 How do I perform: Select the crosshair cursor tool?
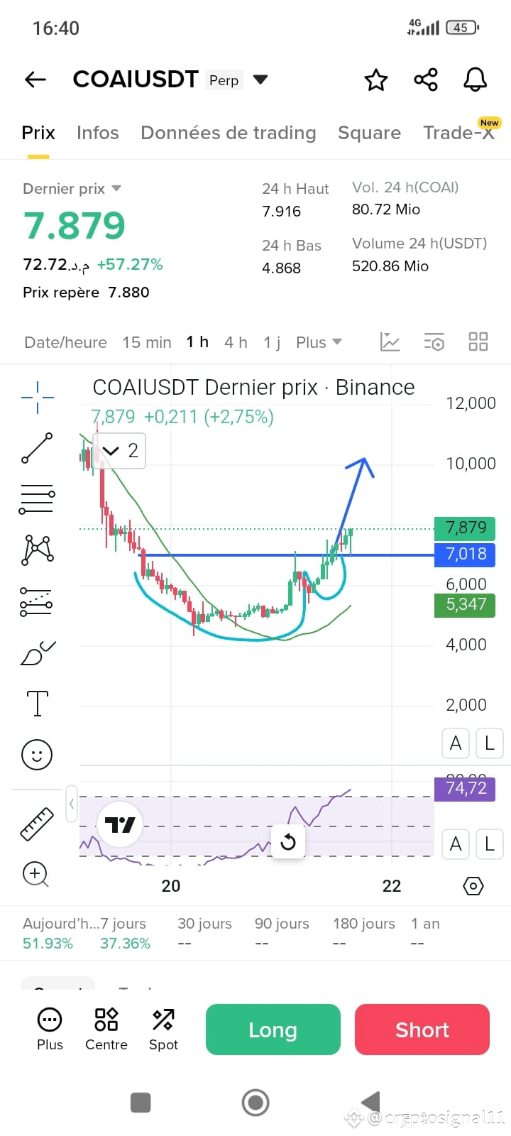tap(38, 398)
